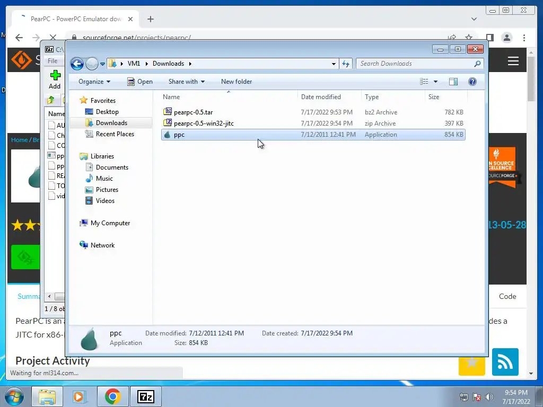
Task: Sort by Type column header
Action: (x=393, y=97)
